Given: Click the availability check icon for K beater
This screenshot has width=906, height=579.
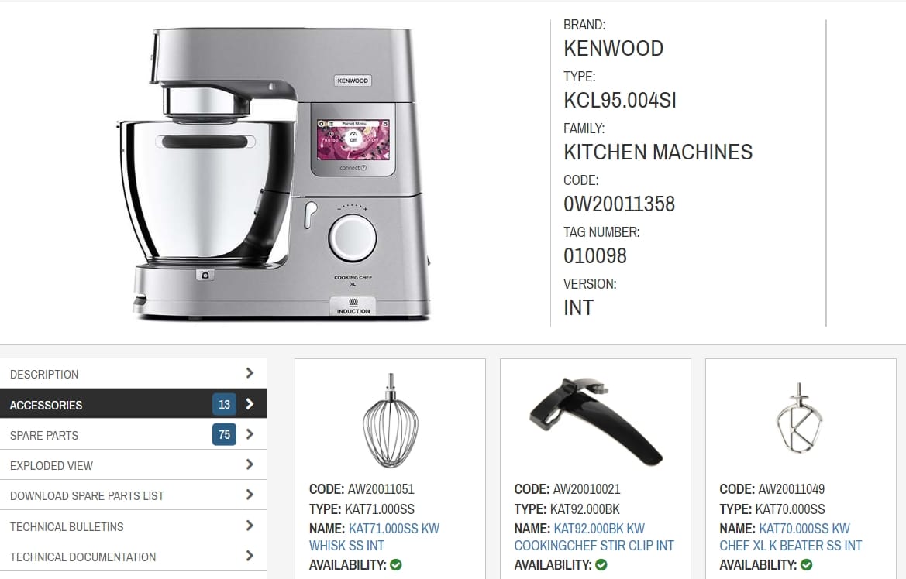Looking at the screenshot, I should coord(806,564).
